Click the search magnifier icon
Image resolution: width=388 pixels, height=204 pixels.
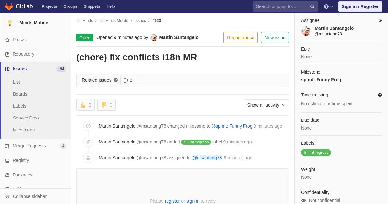click(x=312, y=6)
